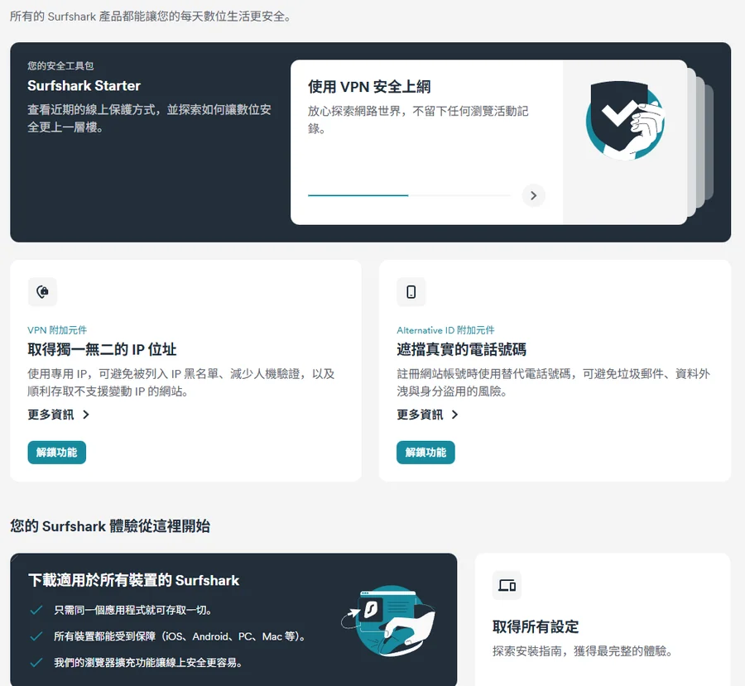The height and width of the screenshot is (686, 745).
Task: Click the carousel next arrow button
Action: pos(534,195)
